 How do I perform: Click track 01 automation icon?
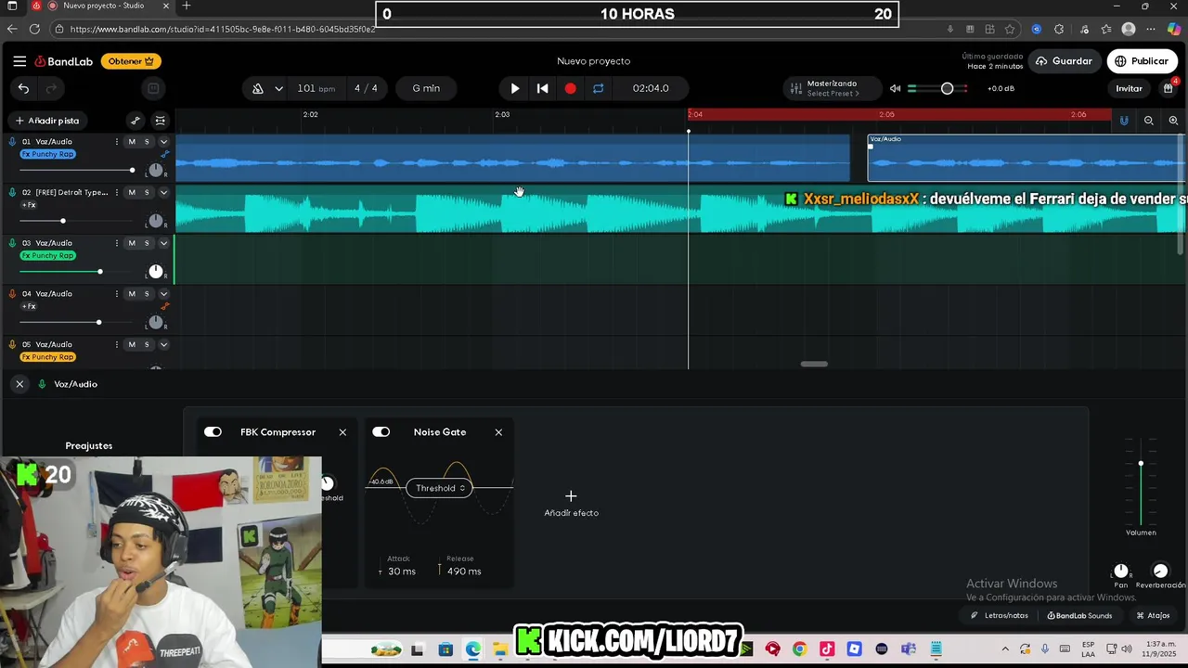click(x=165, y=154)
